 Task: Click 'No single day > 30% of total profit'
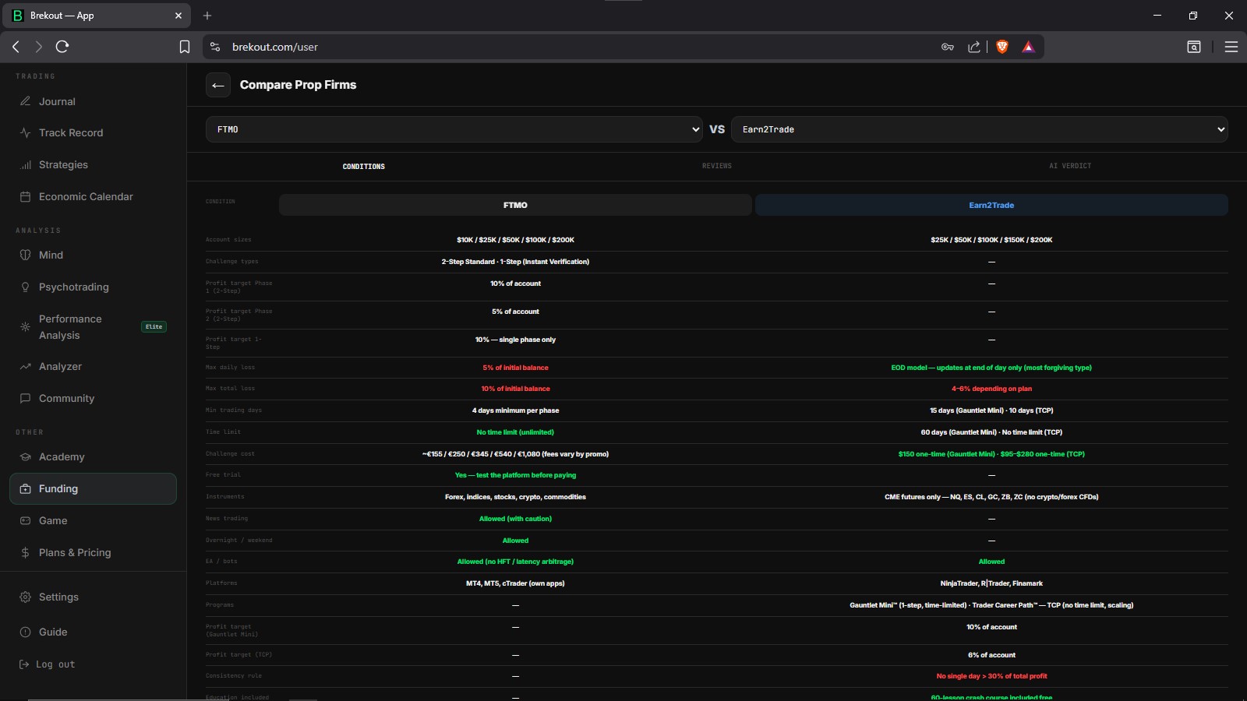(991, 676)
